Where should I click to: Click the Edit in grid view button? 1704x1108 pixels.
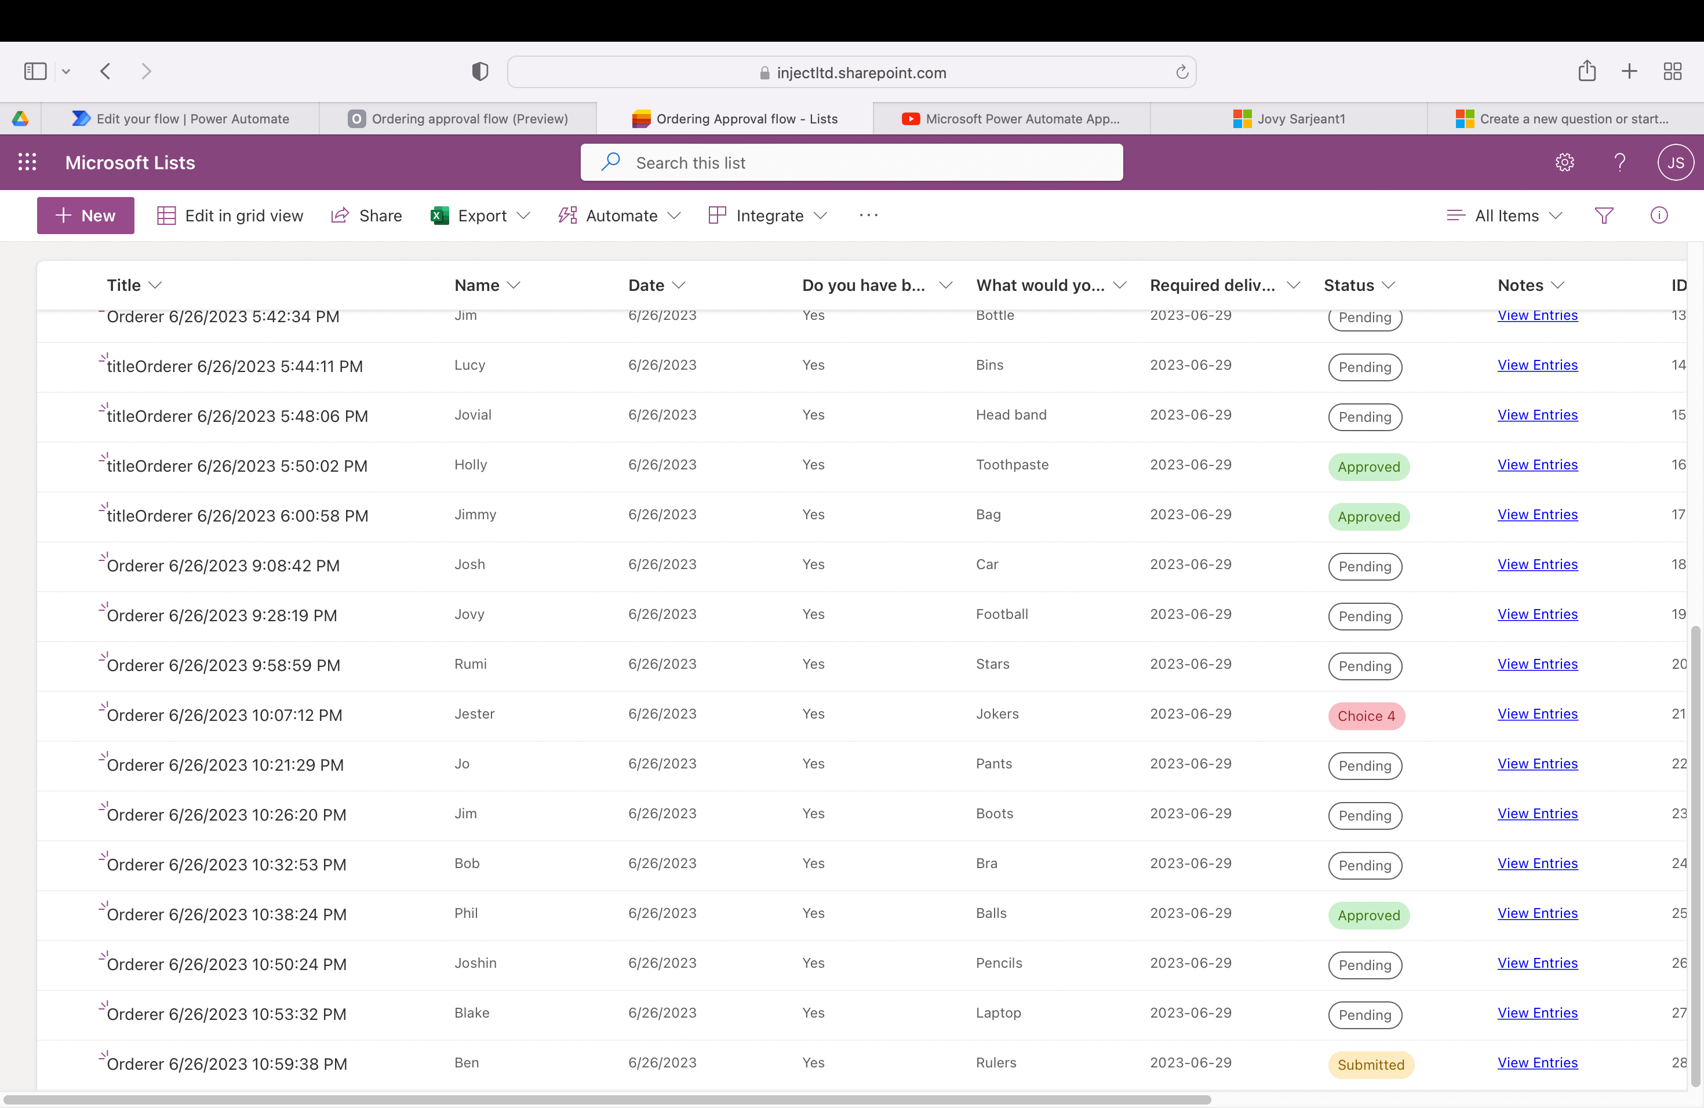[x=230, y=216]
